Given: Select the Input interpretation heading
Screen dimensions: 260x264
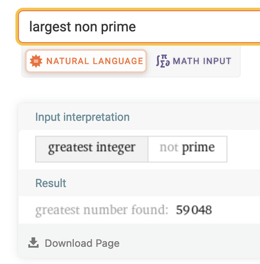Looking at the screenshot, I should coord(82,117).
